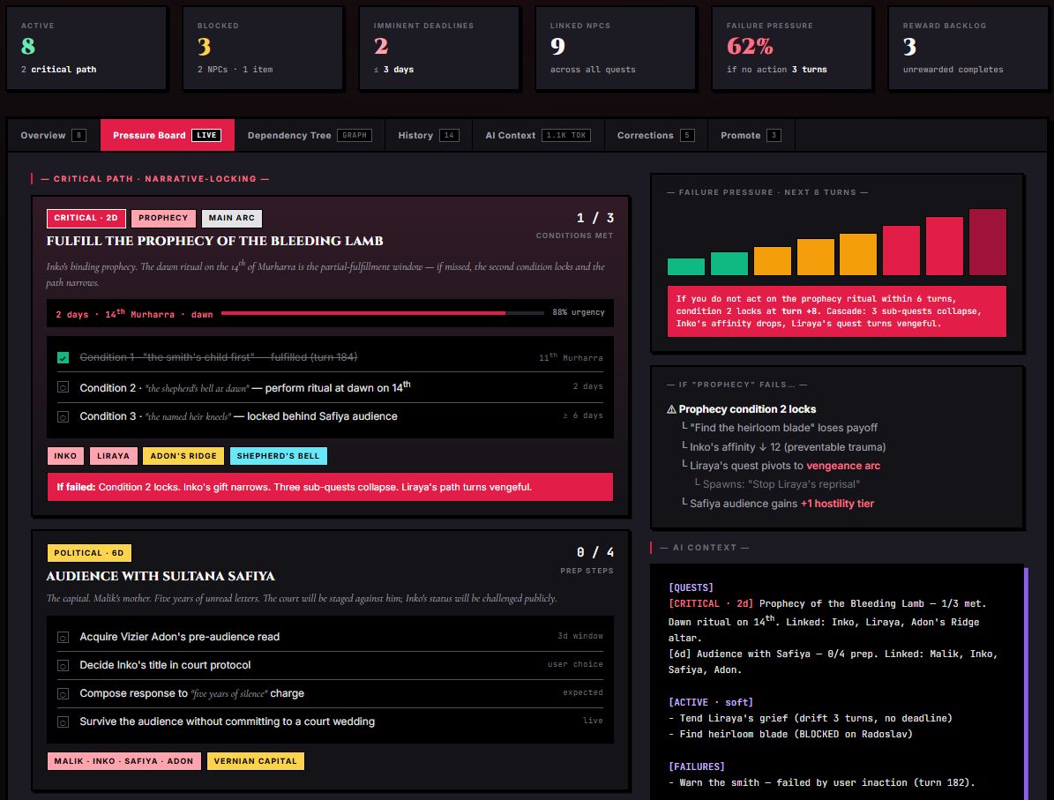Open the Blocked stat card

click(263, 48)
